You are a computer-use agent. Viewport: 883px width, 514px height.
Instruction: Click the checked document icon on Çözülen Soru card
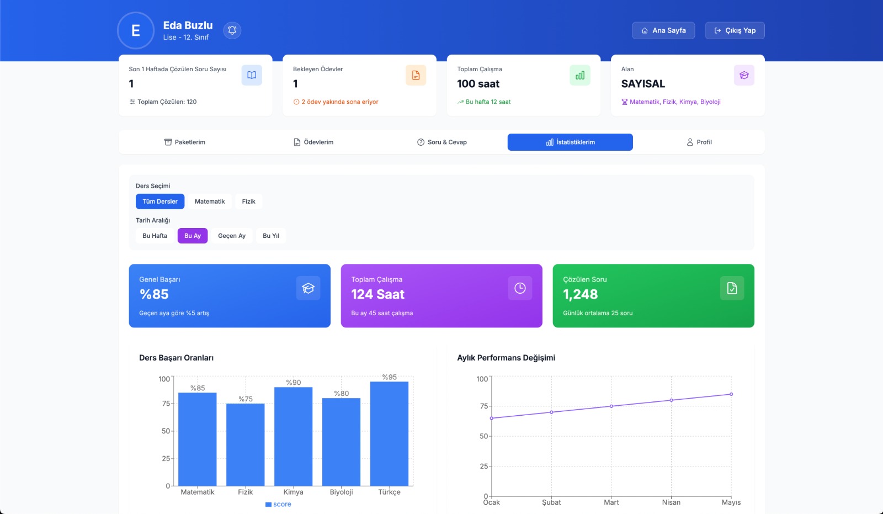click(x=732, y=288)
